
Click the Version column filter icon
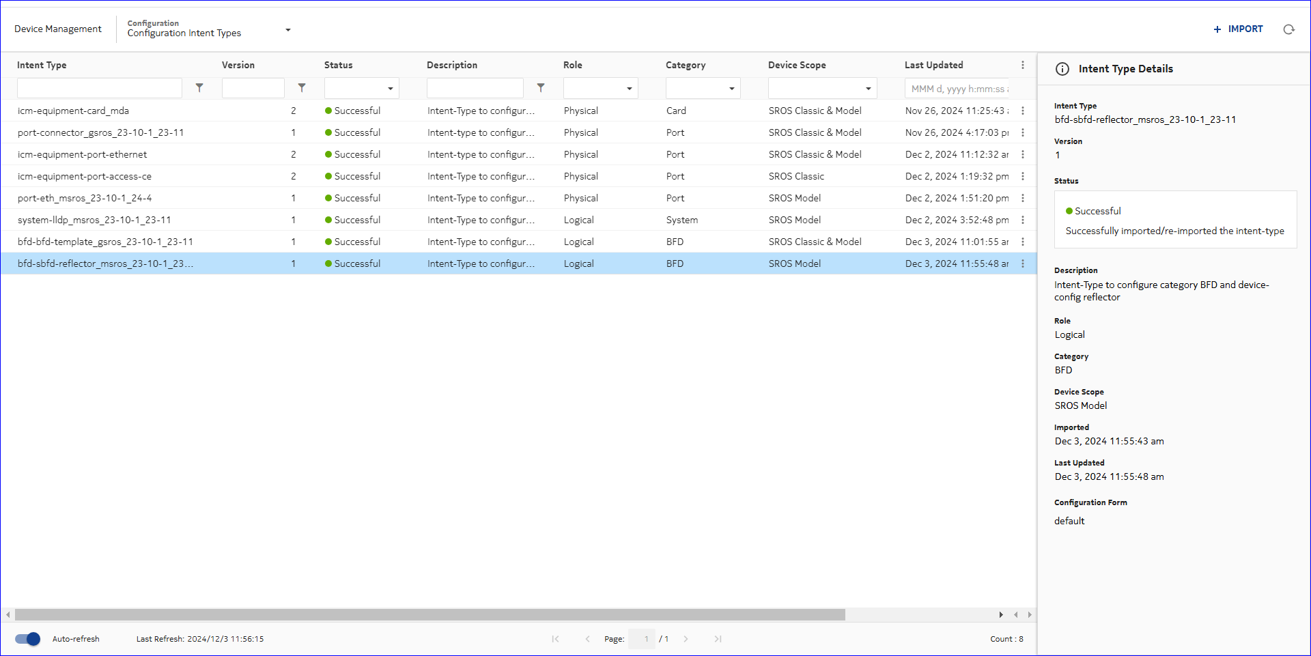[x=302, y=88]
